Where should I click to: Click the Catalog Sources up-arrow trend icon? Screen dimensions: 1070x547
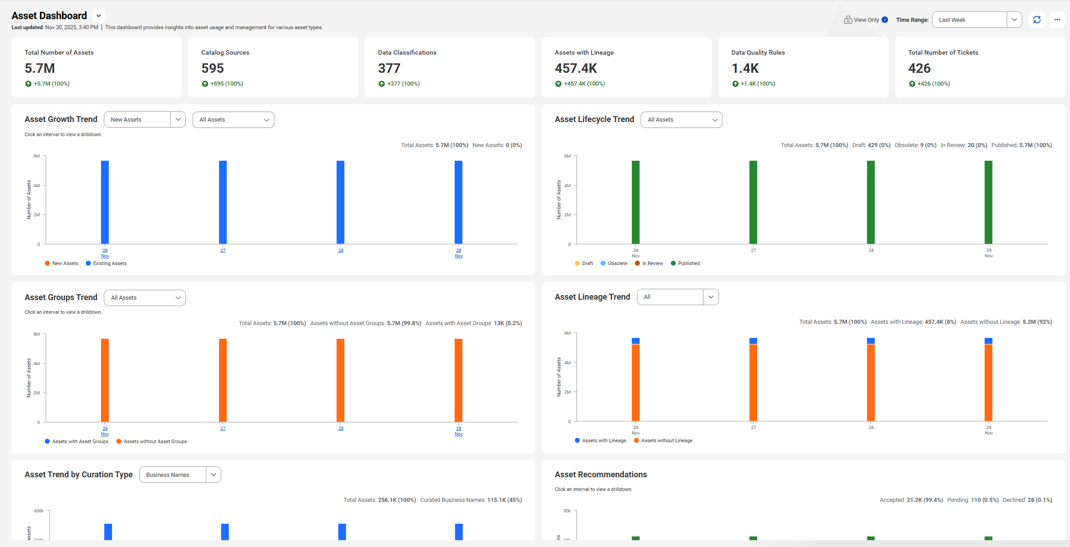click(x=205, y=84)
